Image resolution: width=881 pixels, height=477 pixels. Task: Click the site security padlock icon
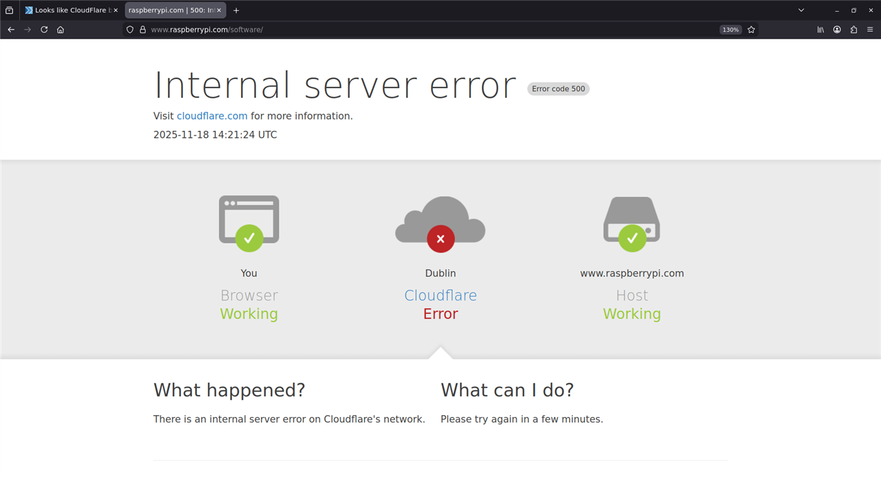142,30
